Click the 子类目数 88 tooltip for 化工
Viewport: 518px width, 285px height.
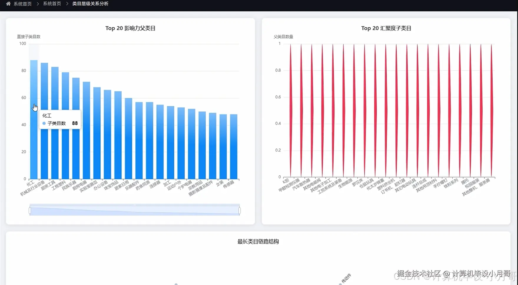click(x=60, y=119)
